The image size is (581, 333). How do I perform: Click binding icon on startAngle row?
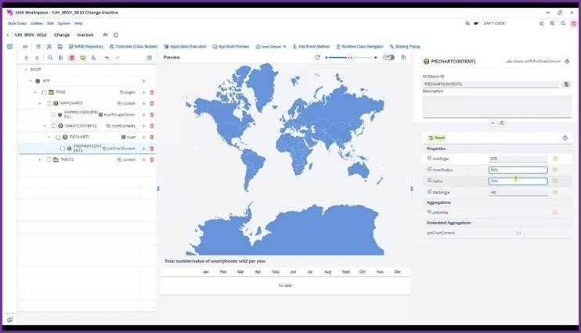[x=555, y=192]
